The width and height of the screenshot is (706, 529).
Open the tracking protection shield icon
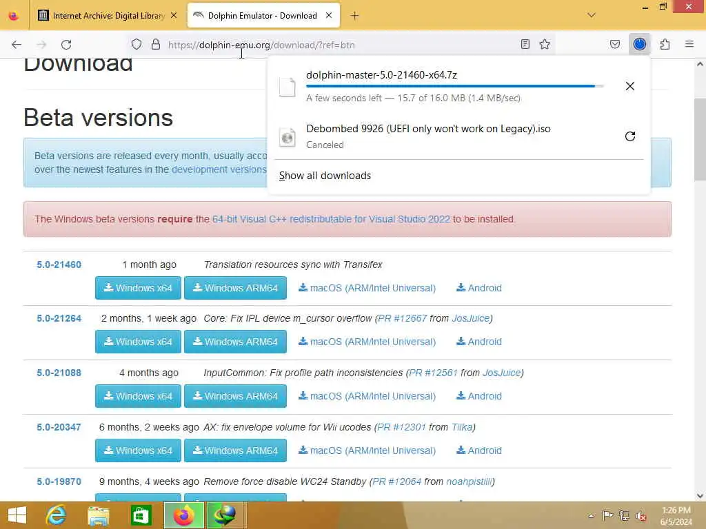[x=137, y=45]
